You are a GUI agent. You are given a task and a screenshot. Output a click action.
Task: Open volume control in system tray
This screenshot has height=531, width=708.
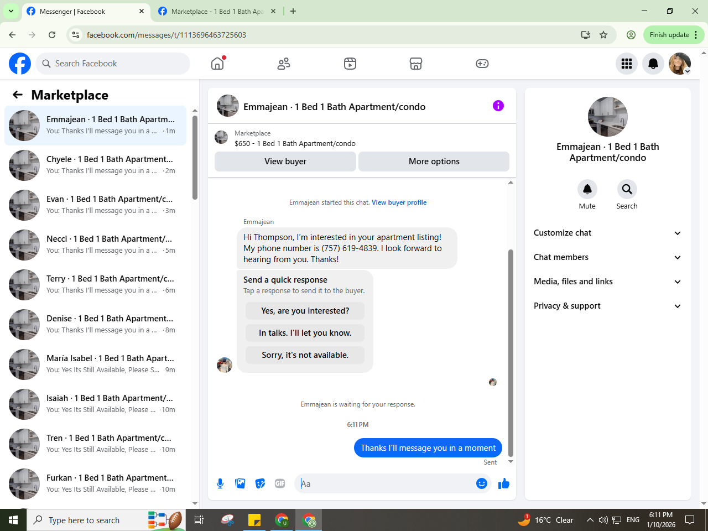[x=603, y=520]
